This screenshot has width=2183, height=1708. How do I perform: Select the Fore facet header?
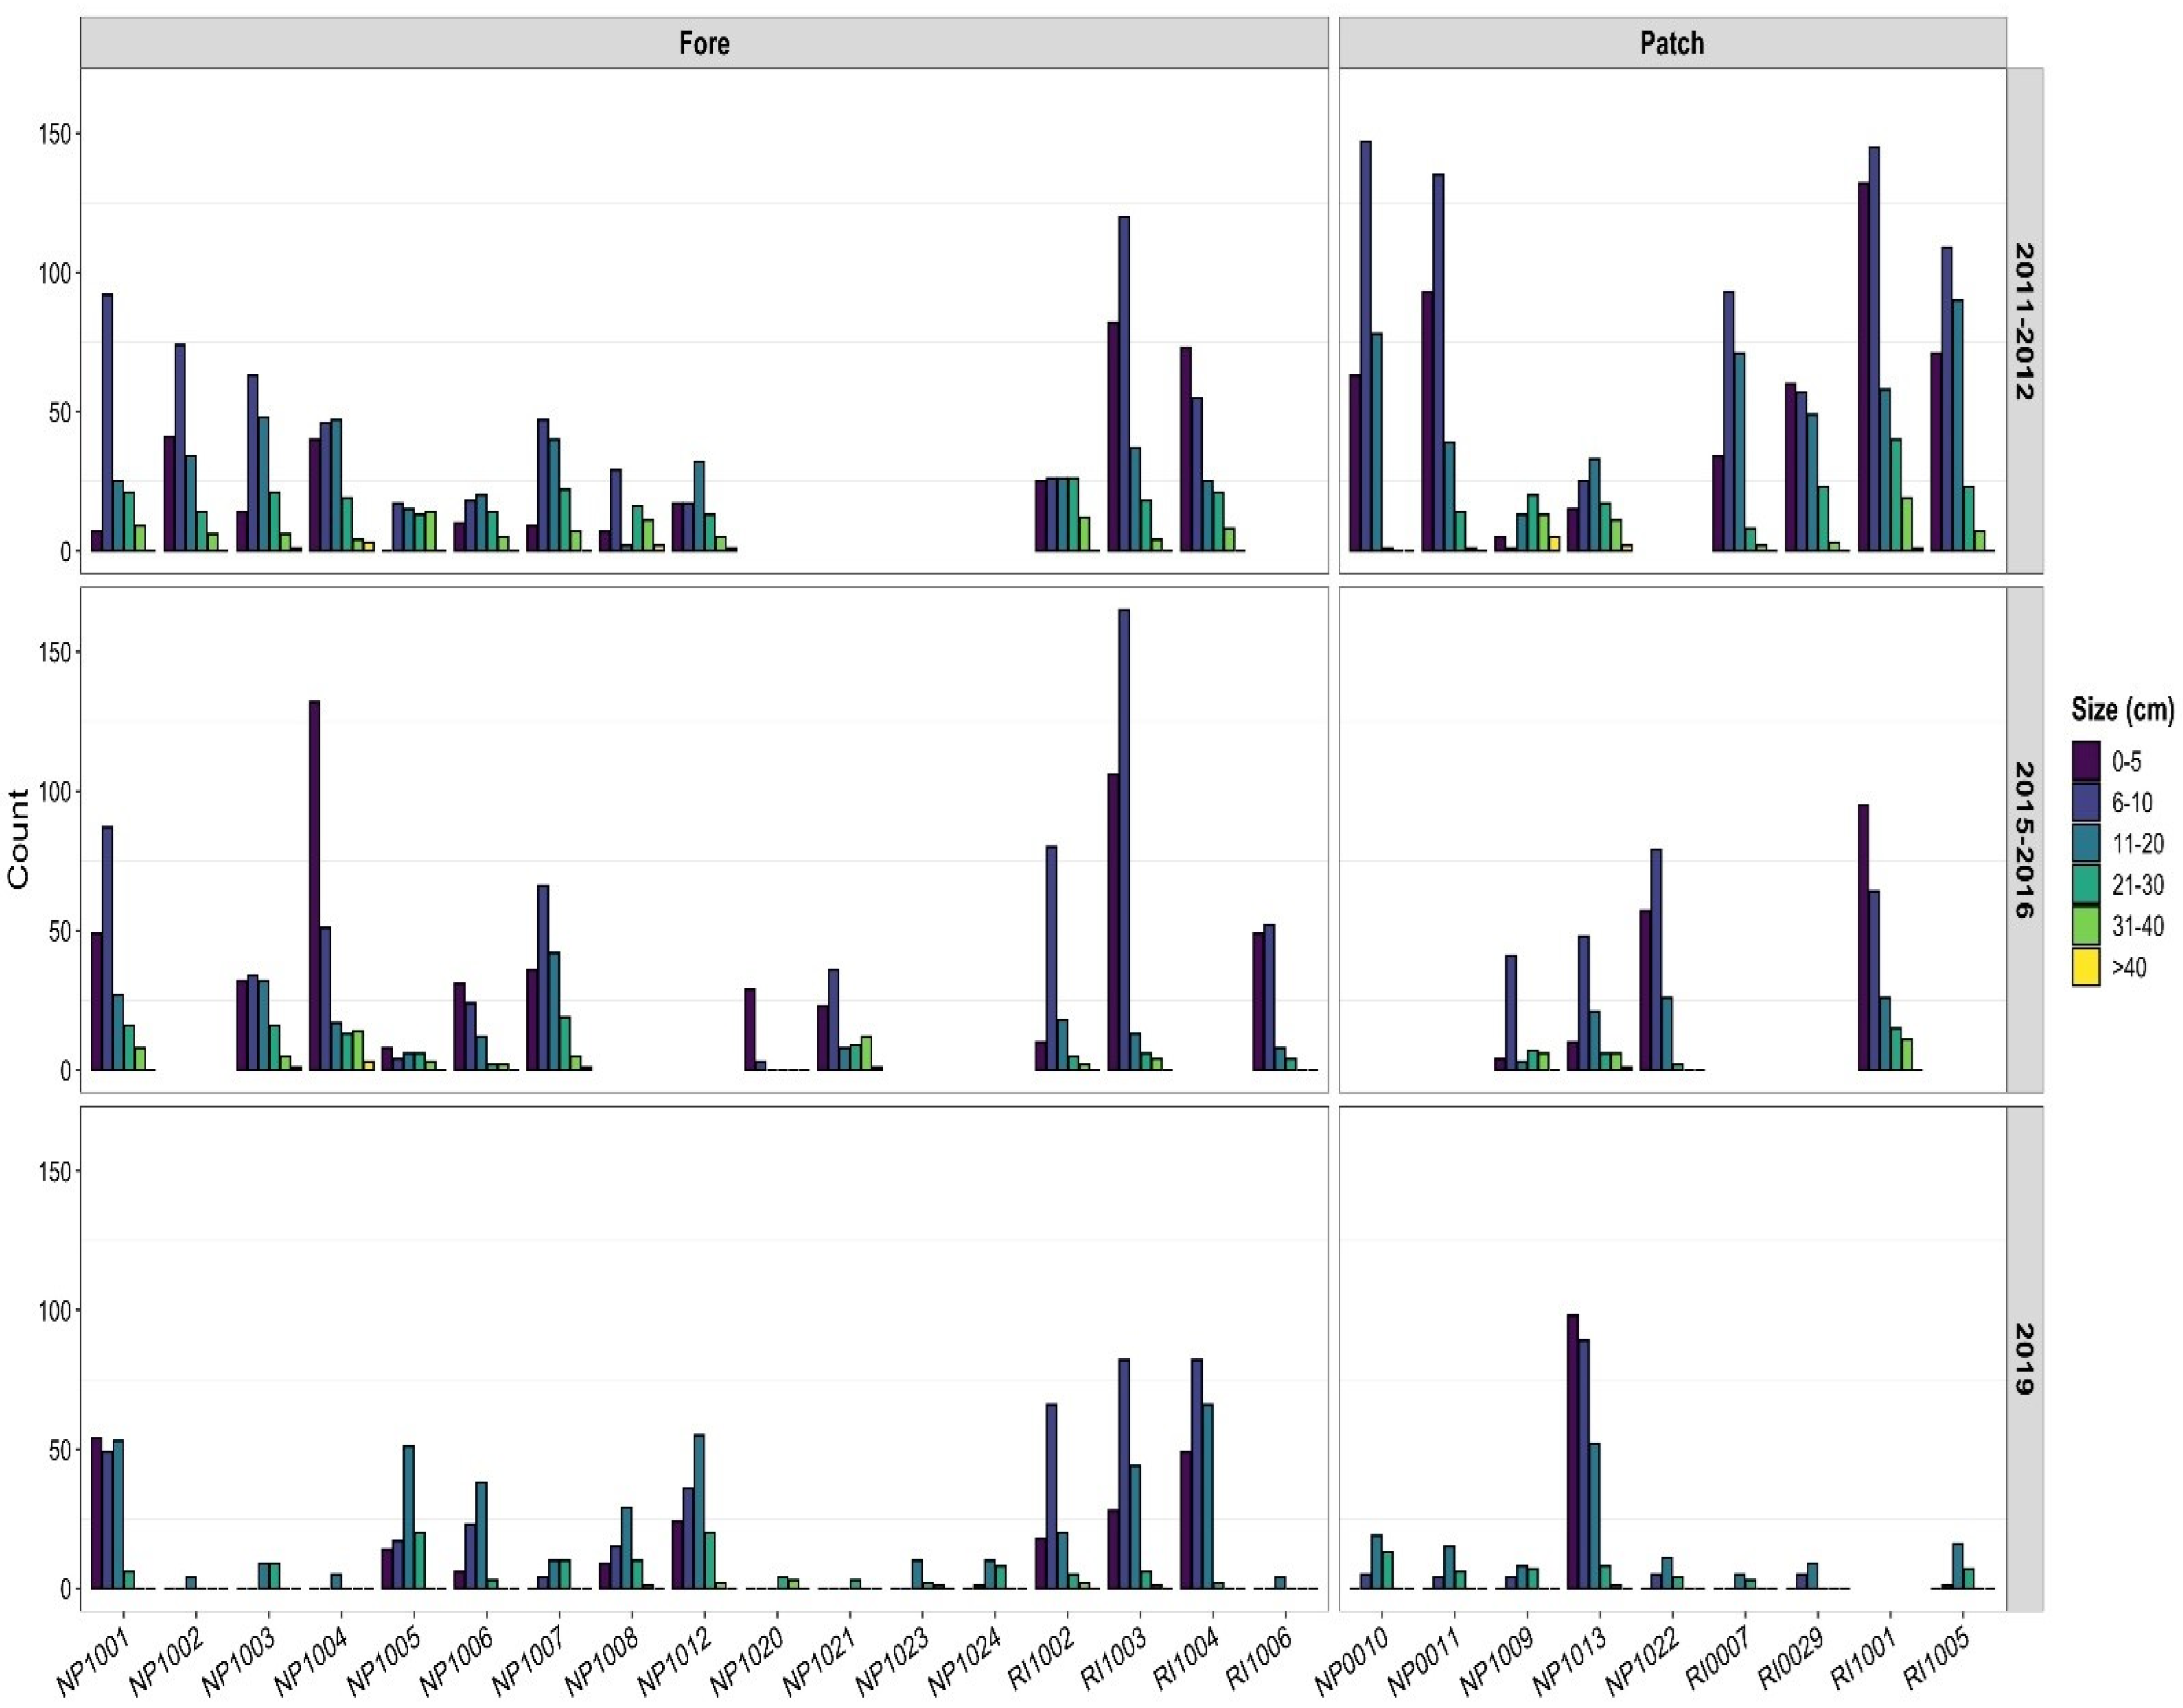point(704,43)
